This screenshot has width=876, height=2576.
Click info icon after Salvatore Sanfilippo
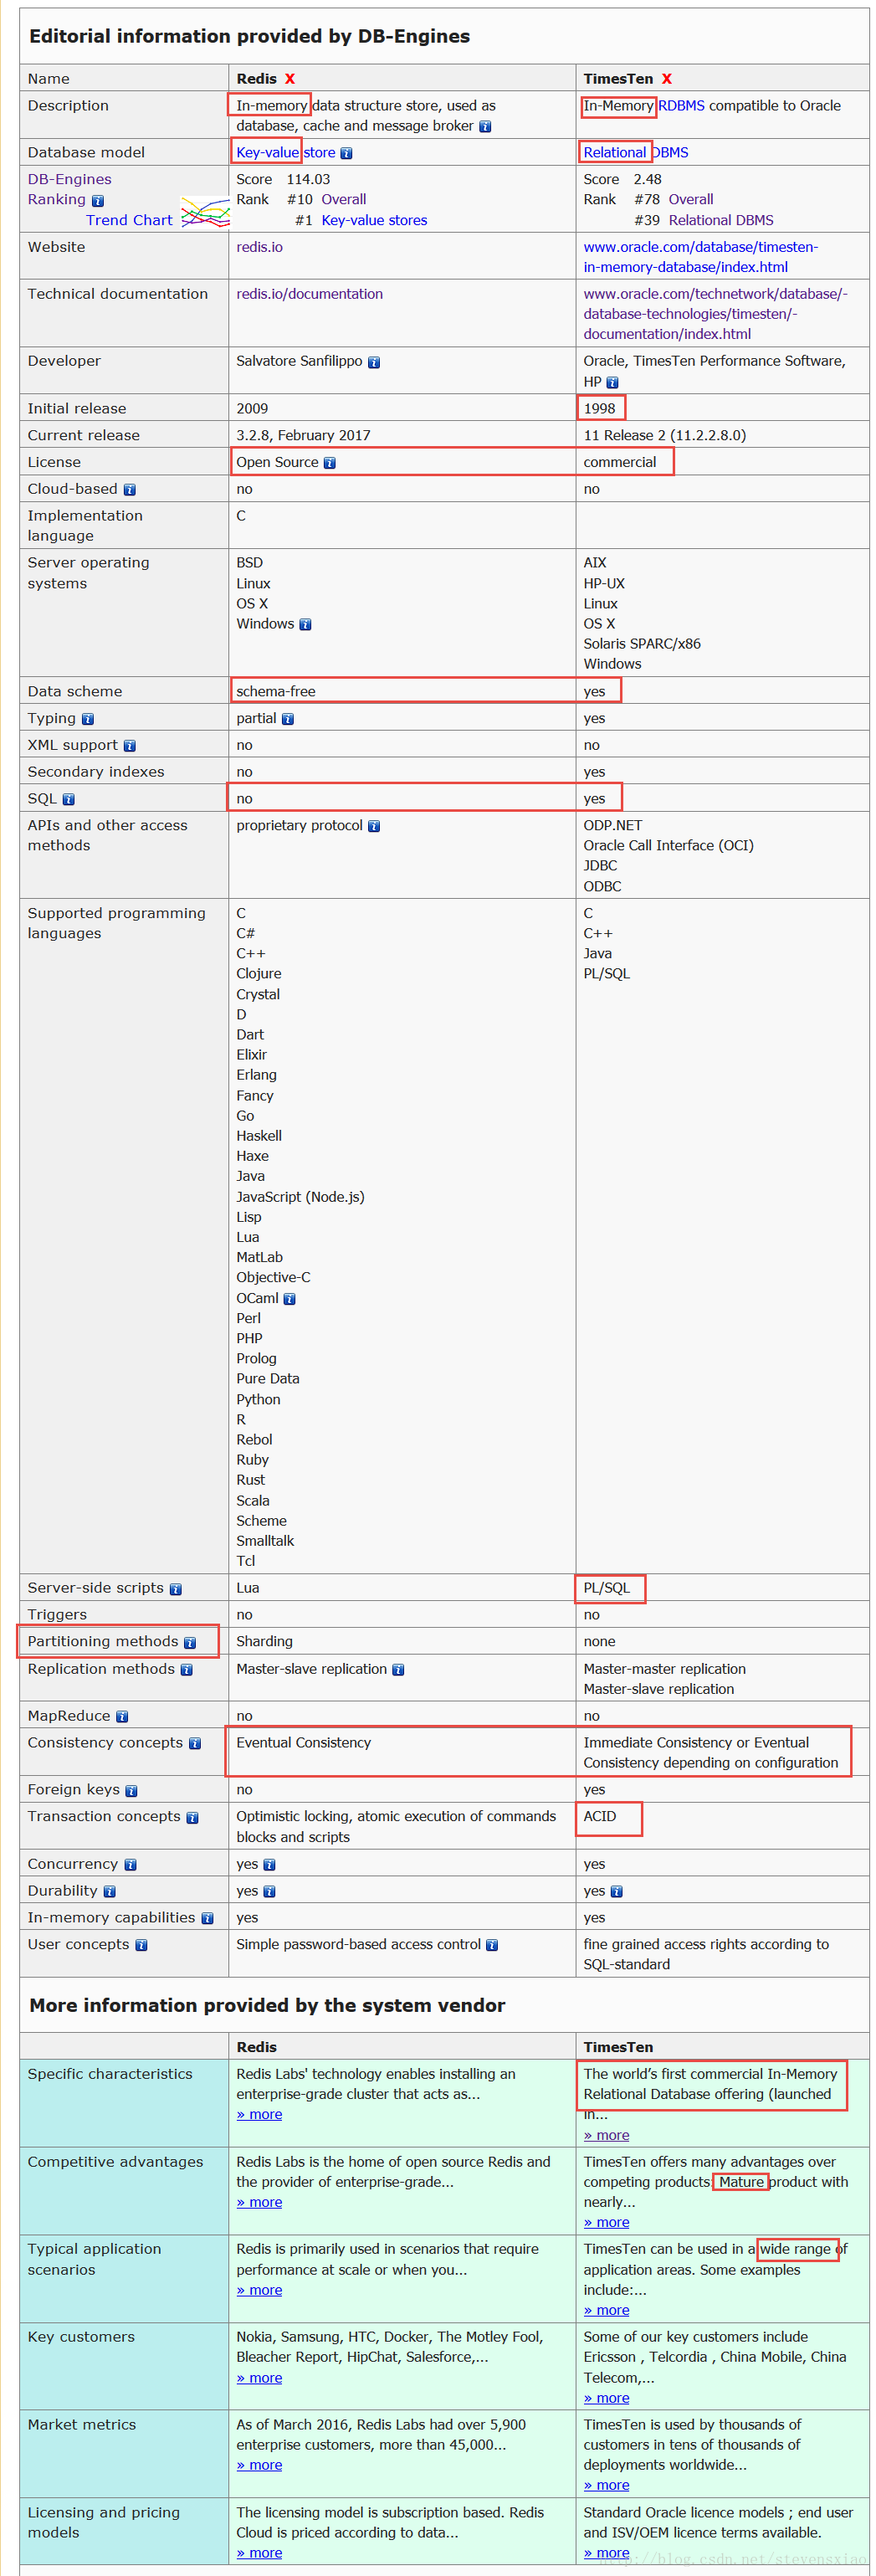tap(373, 362)
